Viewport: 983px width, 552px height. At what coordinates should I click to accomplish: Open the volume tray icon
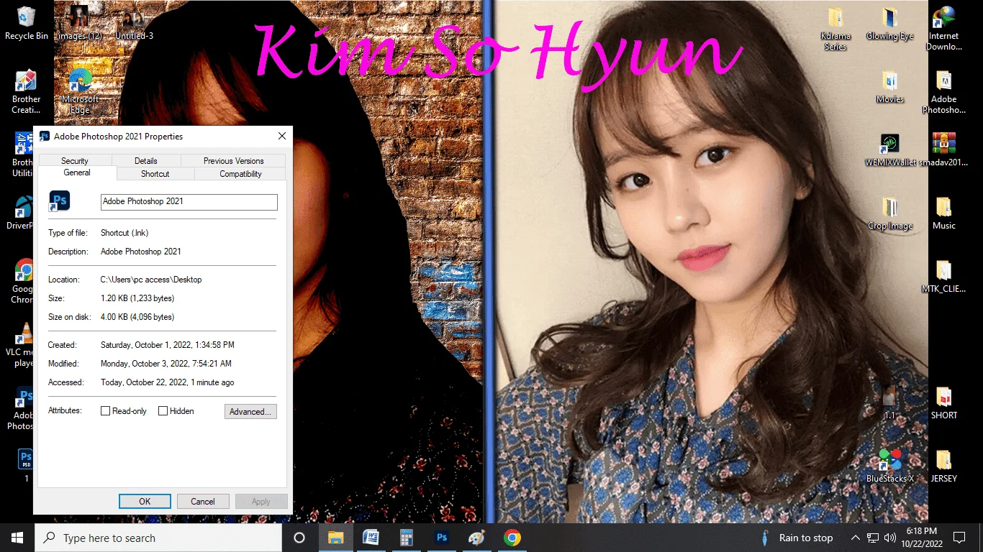click(890, 538)
